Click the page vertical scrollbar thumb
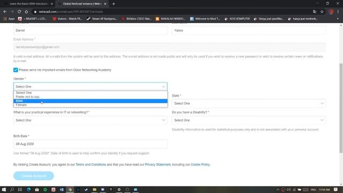 coord(341,108)
